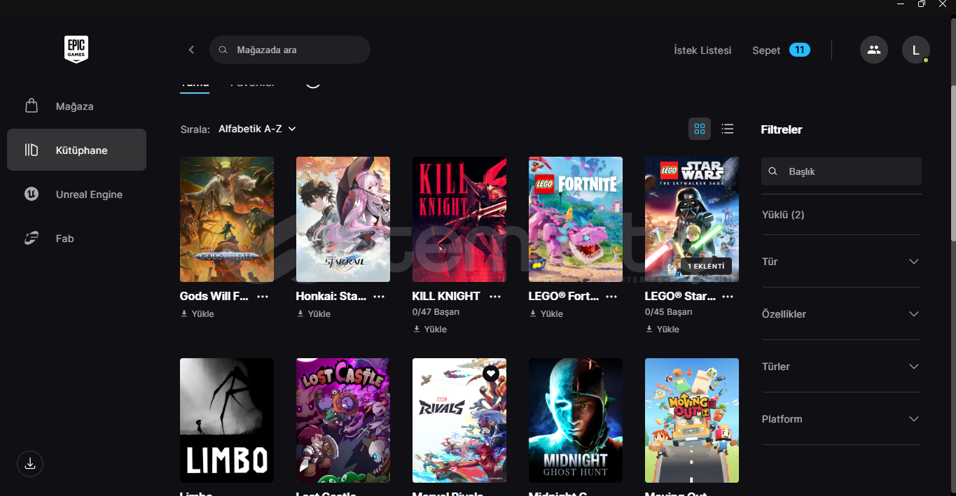Viewport: 956px width, 496px height.
Task: Click the Başlık filter input
Action: 841,171
